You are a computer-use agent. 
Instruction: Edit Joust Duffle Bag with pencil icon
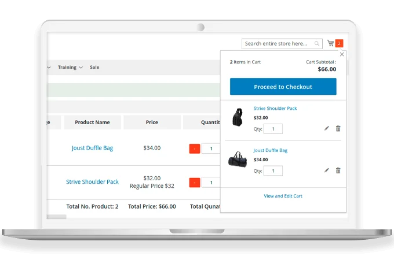pyautogui.click(x=326, y=170)
